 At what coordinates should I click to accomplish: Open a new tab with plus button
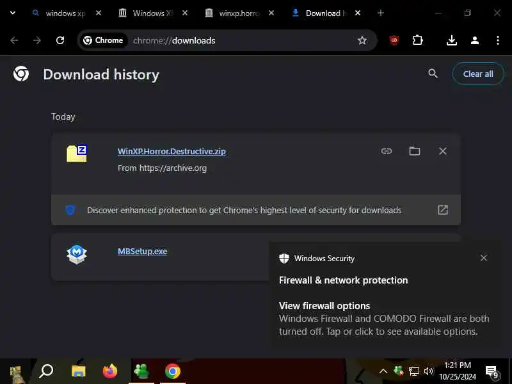click(381, 13)
